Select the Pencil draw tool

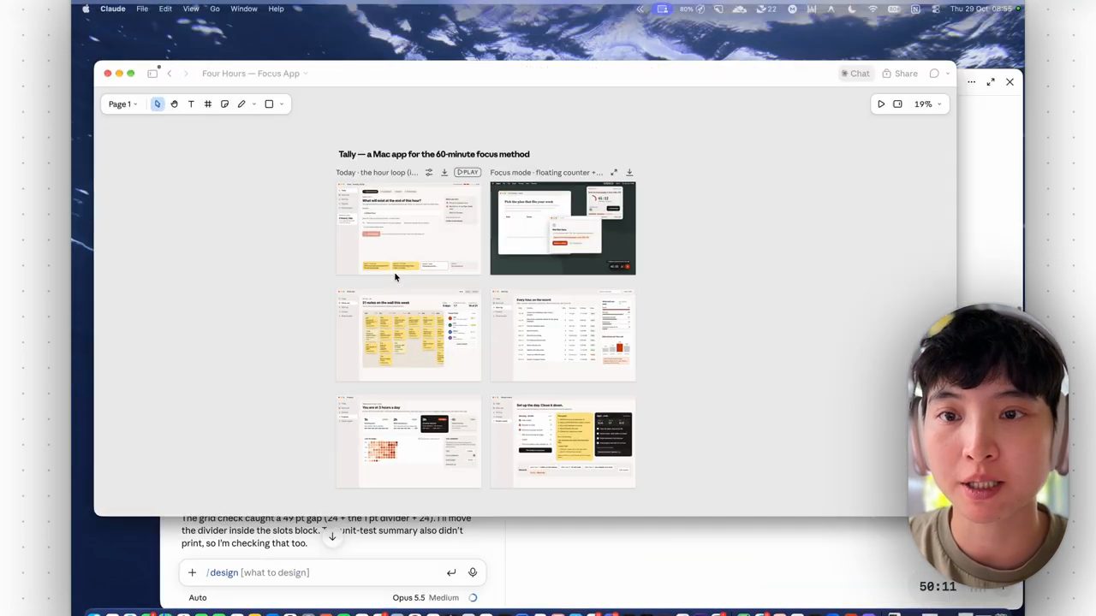pos(241,104)
